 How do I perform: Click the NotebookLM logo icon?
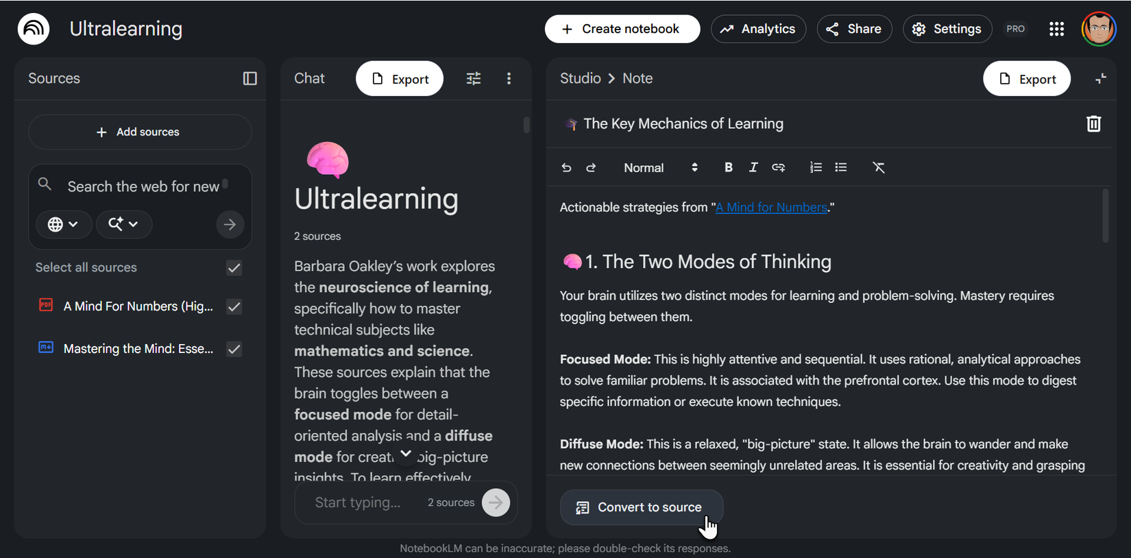tap(34, 29)
